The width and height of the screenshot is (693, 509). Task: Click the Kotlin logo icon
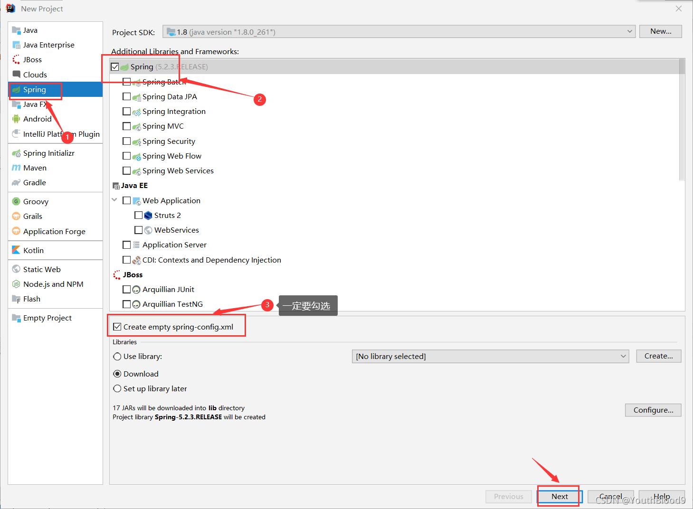(x=16, y=250)
